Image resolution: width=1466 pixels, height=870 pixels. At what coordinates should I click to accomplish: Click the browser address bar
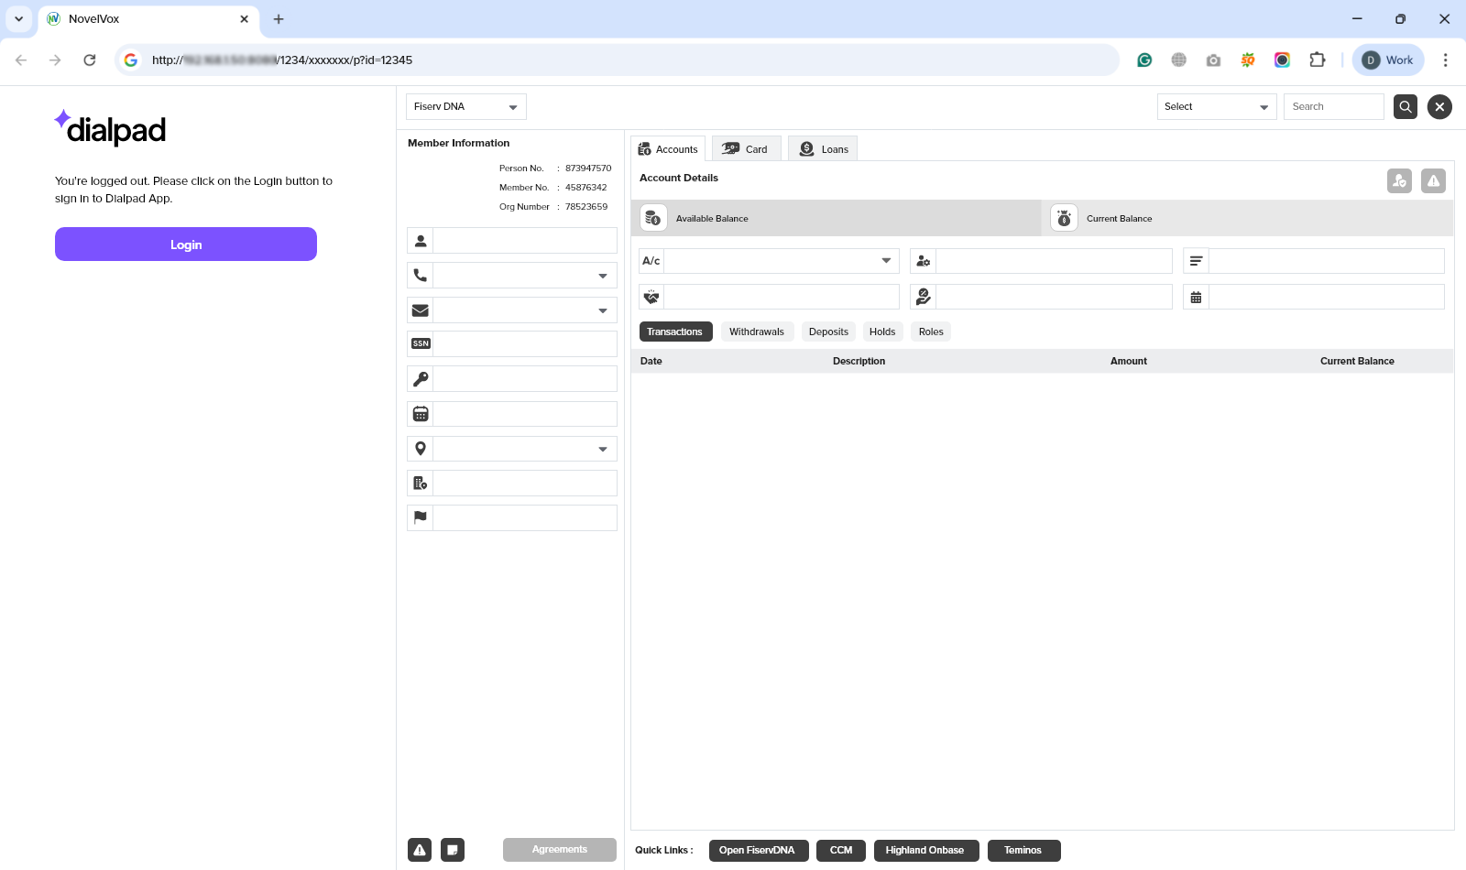tap(617, 60)
